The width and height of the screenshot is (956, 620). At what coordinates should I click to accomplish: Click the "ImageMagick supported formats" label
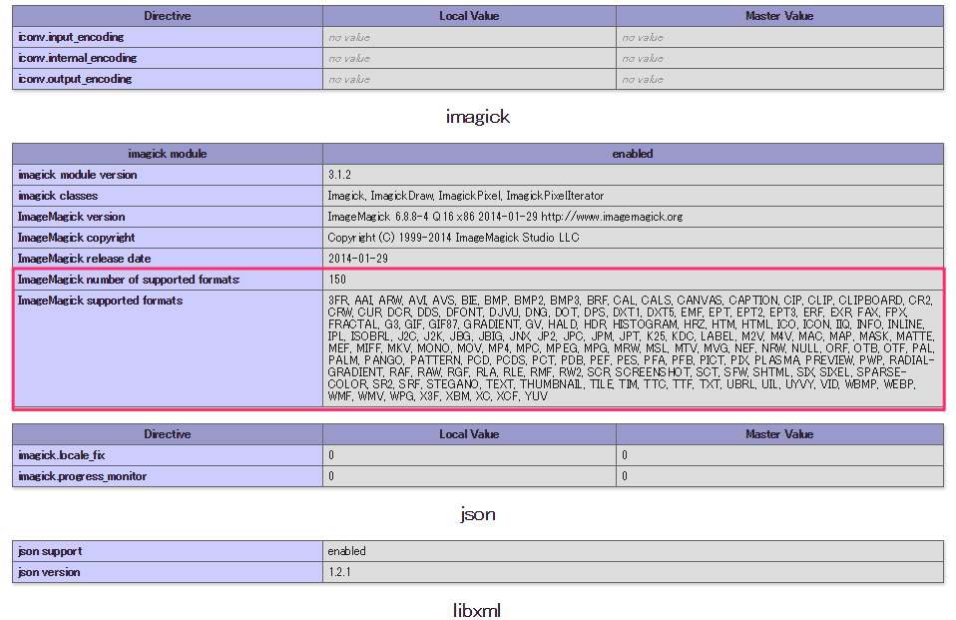[100, 301]
